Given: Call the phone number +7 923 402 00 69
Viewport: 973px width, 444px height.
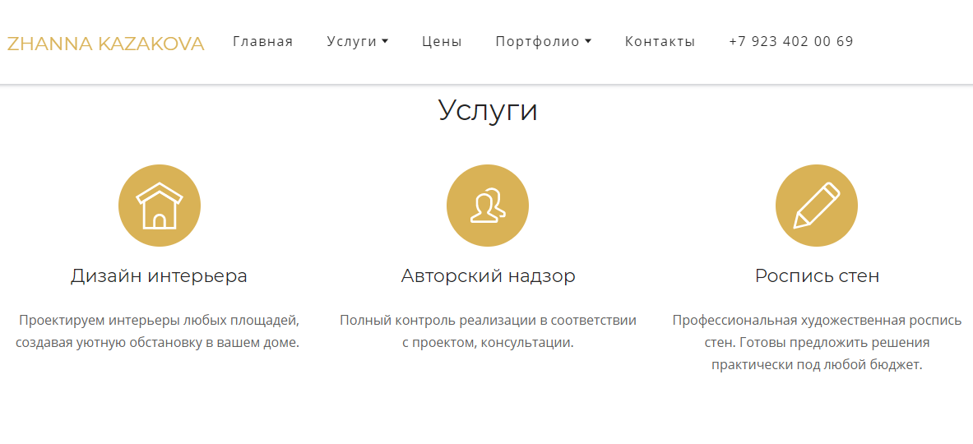Looking at the screenshot, I should click(x=791, y=42).
